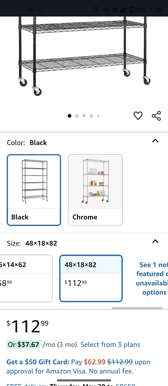This screenshot has height=386, width=168.
Task: Tap the heart wishlist icon
Action: pos(138,116)
